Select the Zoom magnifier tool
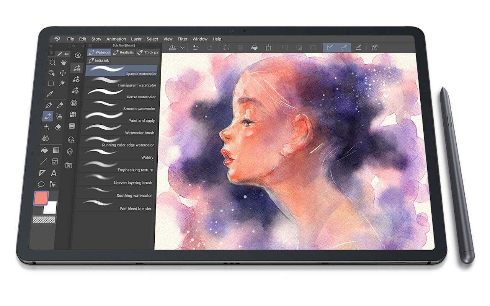The width and height of the screenshot is (490, 306). click(x=53, y=63)
